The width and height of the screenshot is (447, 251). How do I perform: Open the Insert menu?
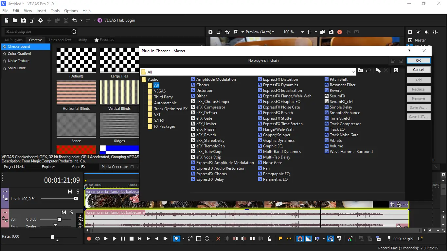pyautogui.click(x=41, y=11)
